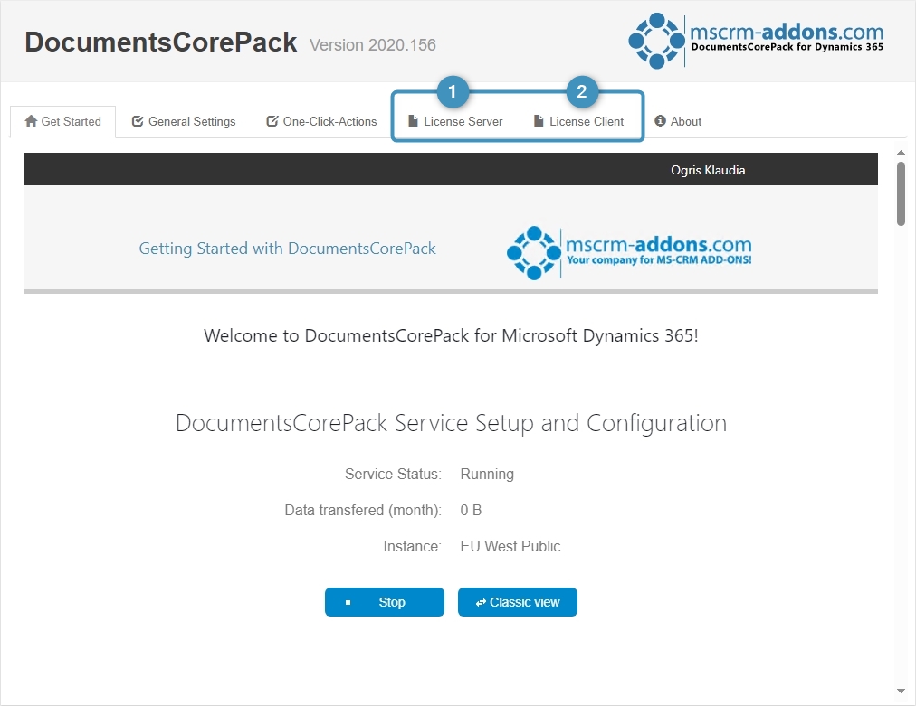
Task: Click the info icon beside About
Action: point(660,121)
